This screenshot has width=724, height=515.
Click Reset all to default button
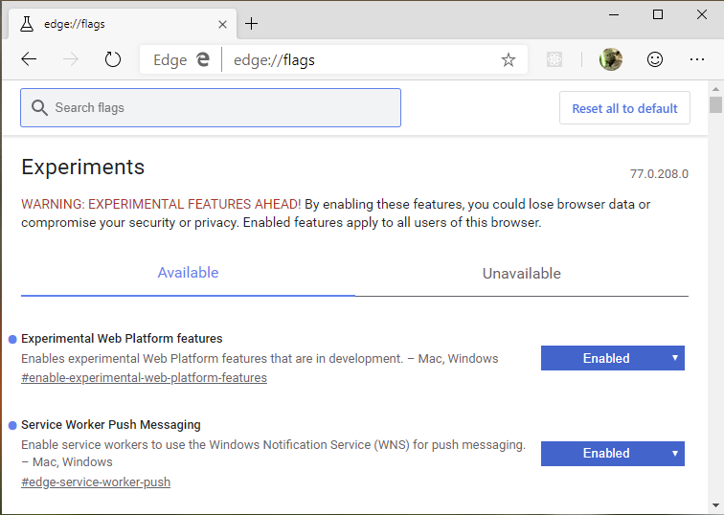click(624, 108)
